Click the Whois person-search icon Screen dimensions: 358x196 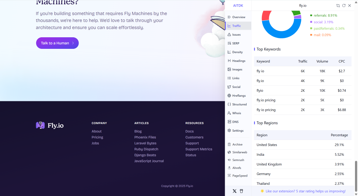click(229, 113)
